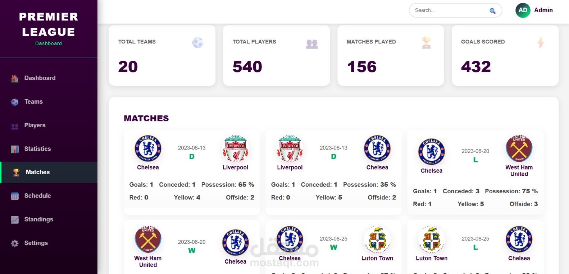
Task: Click the Schedule calendar icon in sidebar
Action: coord(15,196)
